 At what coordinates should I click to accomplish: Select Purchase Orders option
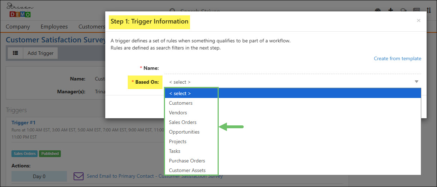(x=292, y=161)
